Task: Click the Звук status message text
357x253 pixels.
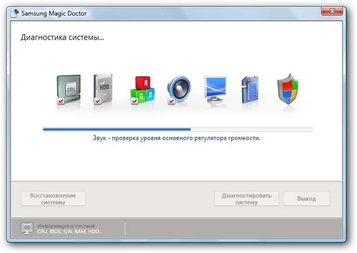Action: [177, 138]
